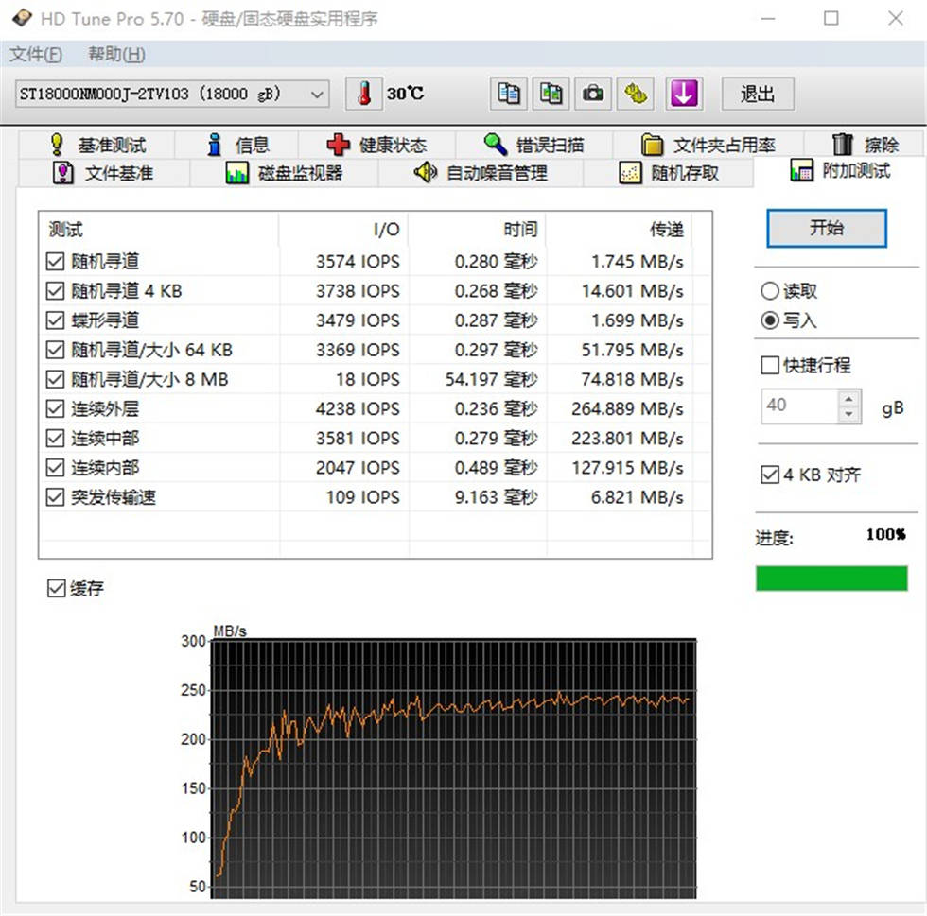Viewport: 927px width, 916px height.
Task: Select the 写入 radio button
Action: (x=770, y=320)
